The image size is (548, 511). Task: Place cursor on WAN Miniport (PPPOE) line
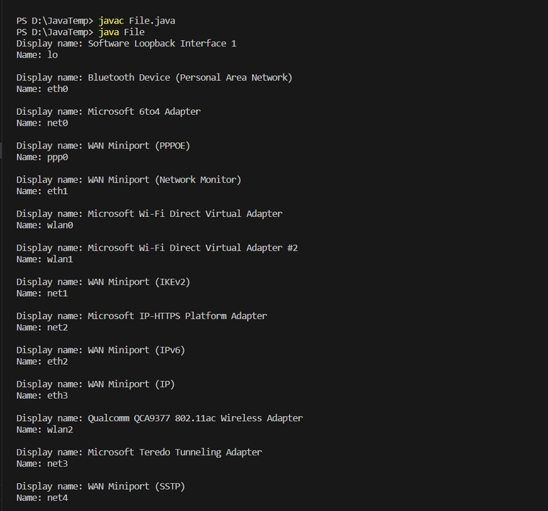(103, 146)
